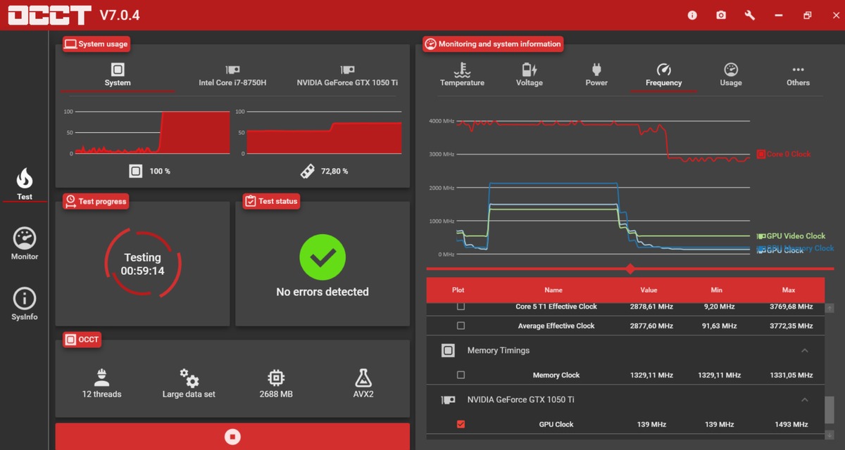Image resolution: width=845 pixels, height=450 pixels.
Task: Click the red diamond graph splitter handle
Action: pos(630,269)
